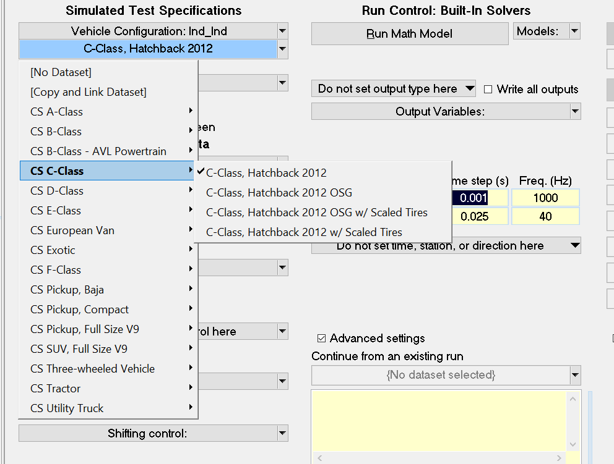Image resolution: width=614 pixels, height=464 pixels.
Task: Expand time, station, or direction dropdown
Action: [x=574, y=245]
